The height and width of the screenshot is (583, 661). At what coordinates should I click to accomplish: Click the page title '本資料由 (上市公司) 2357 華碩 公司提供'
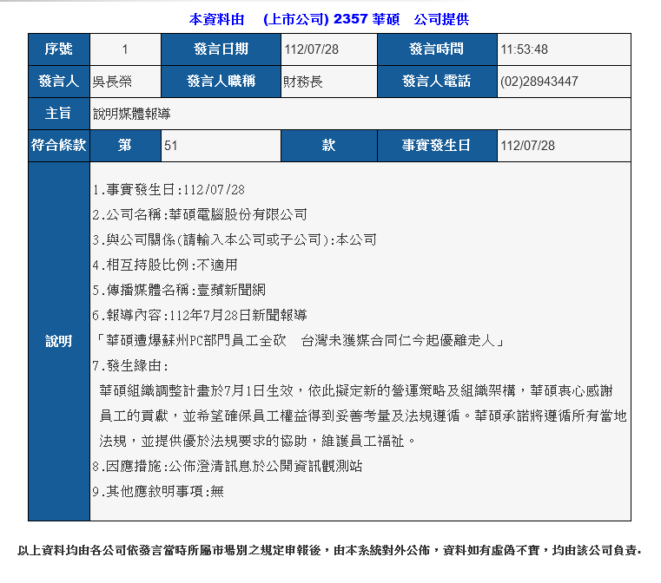pyautogui.click(x=329, y=19)
